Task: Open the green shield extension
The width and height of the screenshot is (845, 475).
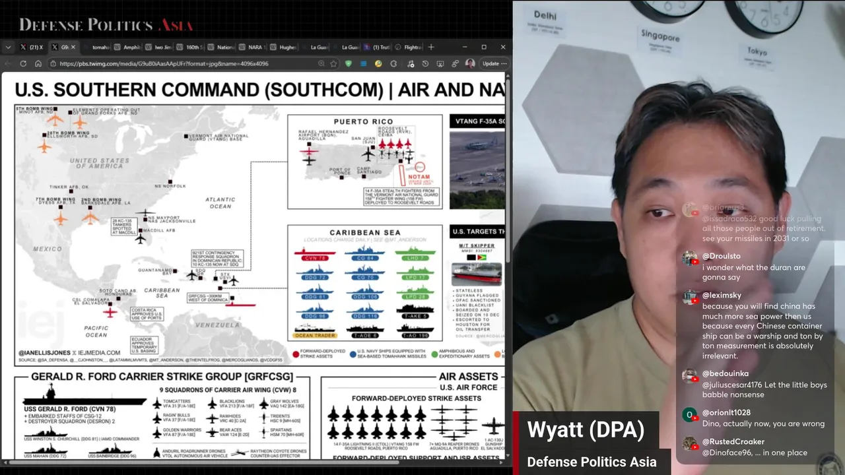Action: point(349,63)
